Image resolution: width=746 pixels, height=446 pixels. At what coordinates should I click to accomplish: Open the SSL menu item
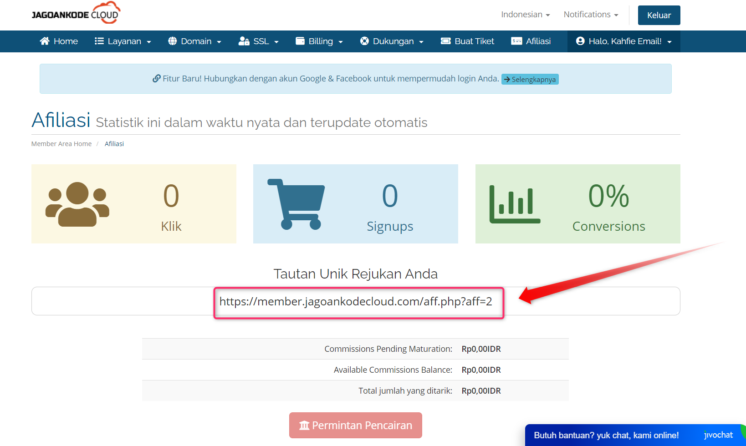click(259, 41)
